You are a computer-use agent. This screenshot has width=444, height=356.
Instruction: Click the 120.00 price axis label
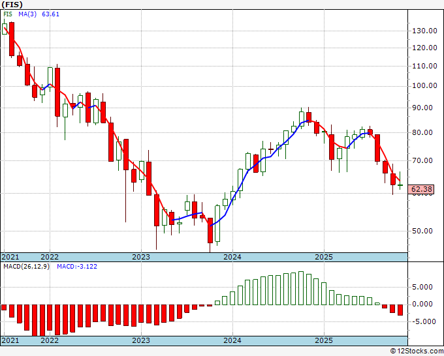tap(424, 48)
